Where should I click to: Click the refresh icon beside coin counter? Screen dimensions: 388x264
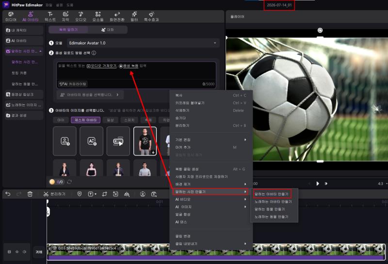pos(69,182)
